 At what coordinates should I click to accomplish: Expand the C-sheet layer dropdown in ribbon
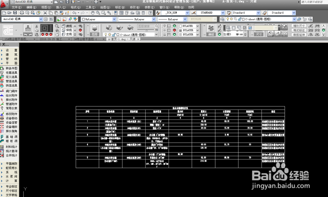point(156,35)
